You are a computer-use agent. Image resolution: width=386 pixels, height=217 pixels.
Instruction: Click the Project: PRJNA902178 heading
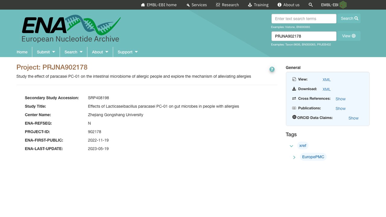point(52,67)
